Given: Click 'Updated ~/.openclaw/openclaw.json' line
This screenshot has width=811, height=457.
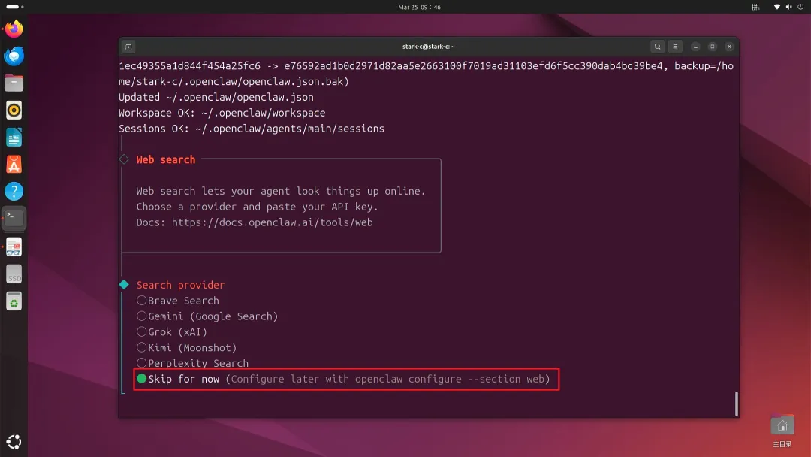Looking at the screenshot, I should [x=216, y=97].
